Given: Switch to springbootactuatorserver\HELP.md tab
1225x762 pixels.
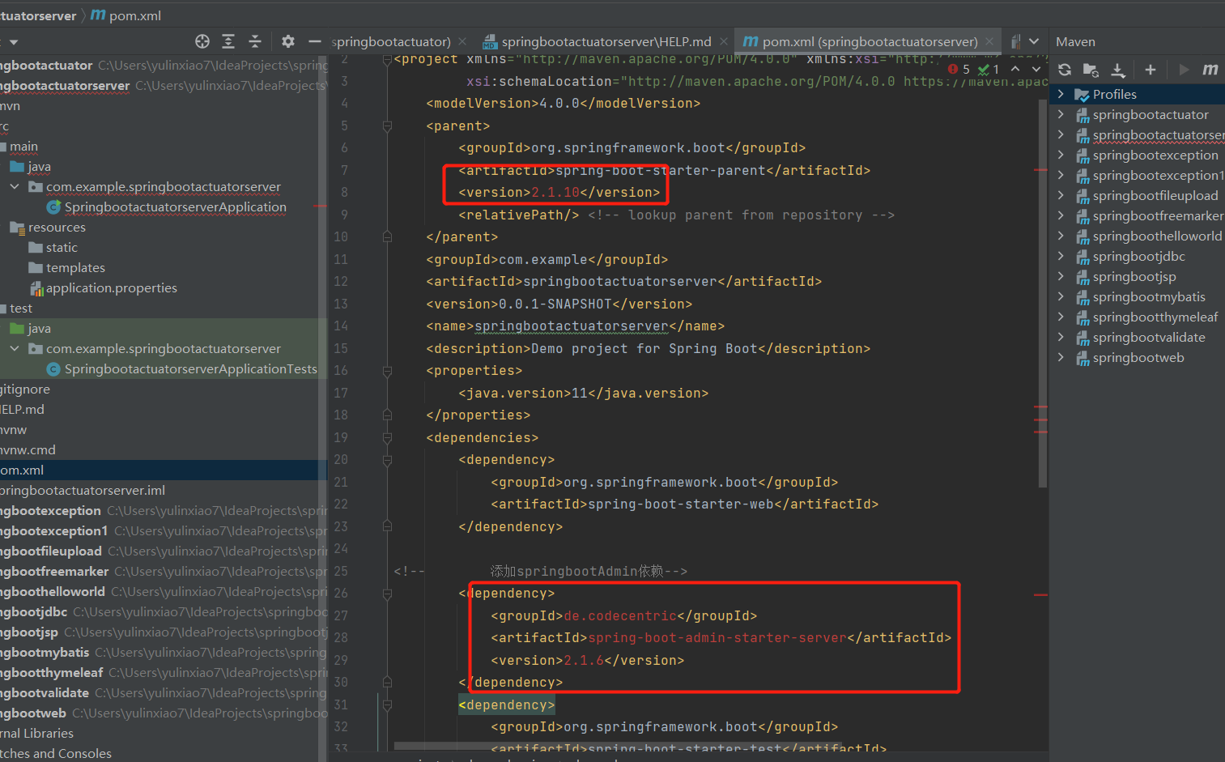Looking at the screenshot, I should click(606, 41).
